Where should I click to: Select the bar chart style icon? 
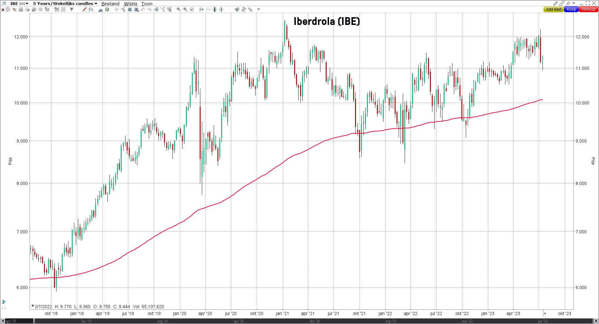click(91, 9)
